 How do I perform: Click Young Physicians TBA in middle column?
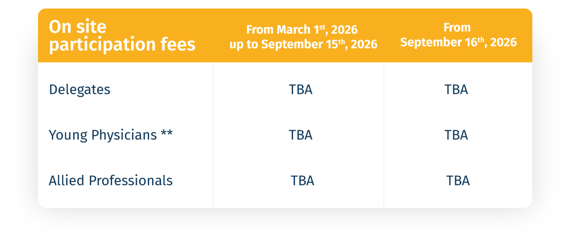[301, 135]
